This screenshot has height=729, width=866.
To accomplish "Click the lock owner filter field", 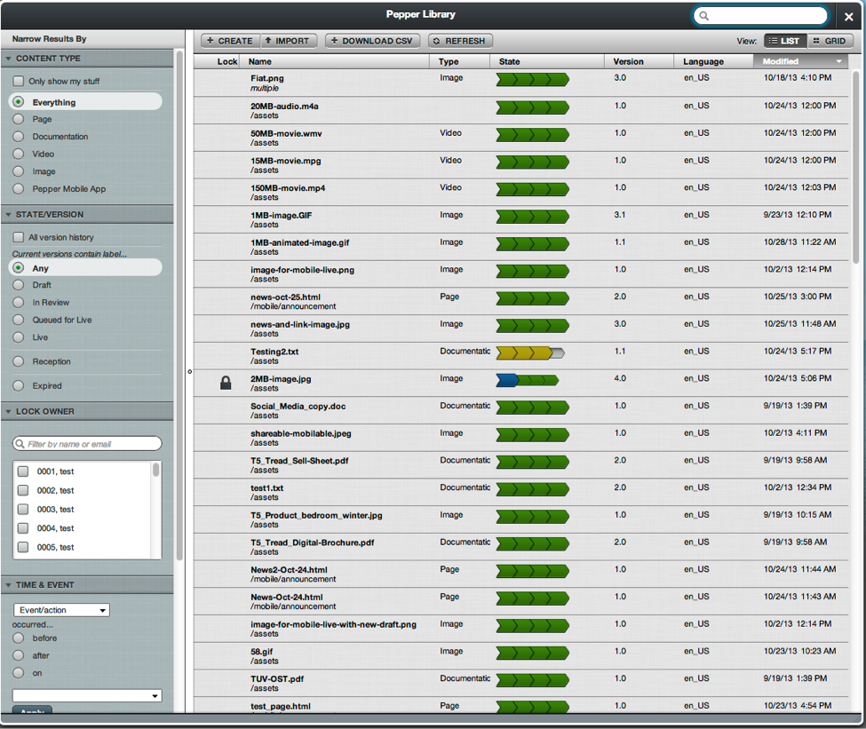I will 88,443.
